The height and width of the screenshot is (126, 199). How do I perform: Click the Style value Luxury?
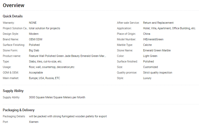(147, 78)
